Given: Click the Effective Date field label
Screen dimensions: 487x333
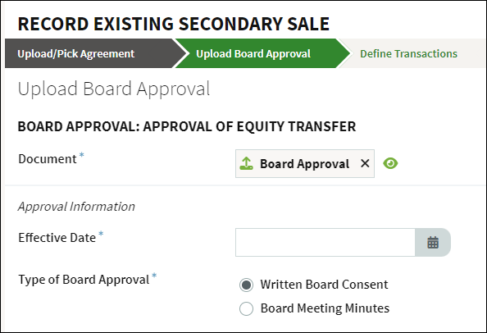Looking at the screenshot, I should pos(57,238).
